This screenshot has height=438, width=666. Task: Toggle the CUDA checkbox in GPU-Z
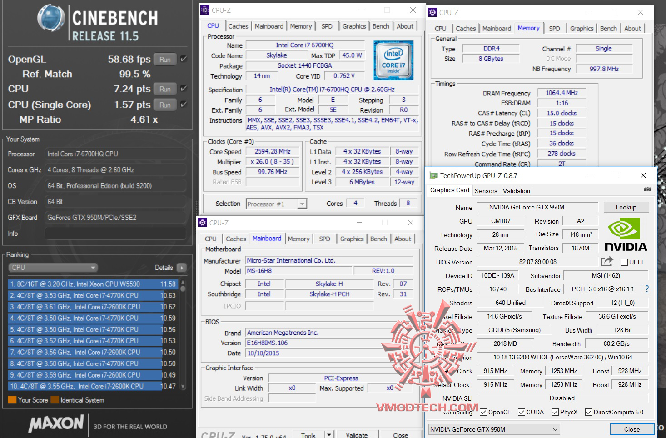coord(521,412)
